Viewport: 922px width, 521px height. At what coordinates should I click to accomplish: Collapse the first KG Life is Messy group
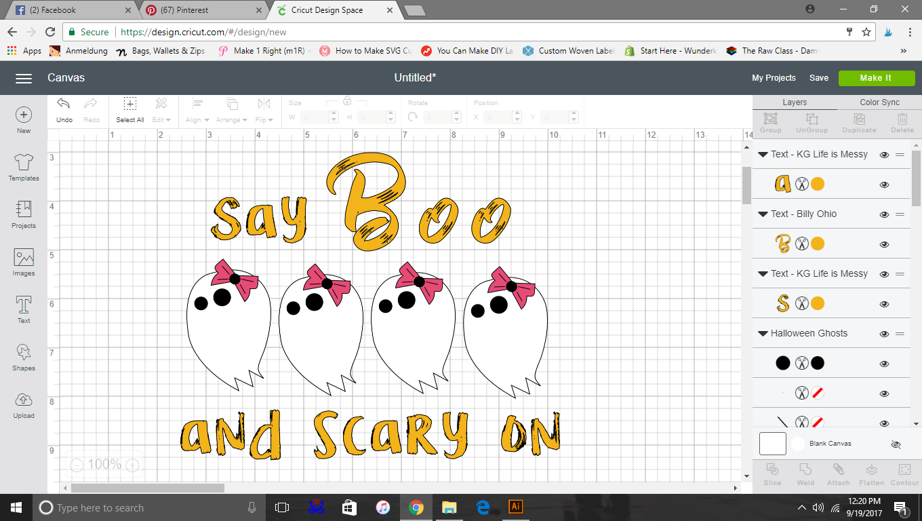[x=763, y=155]
